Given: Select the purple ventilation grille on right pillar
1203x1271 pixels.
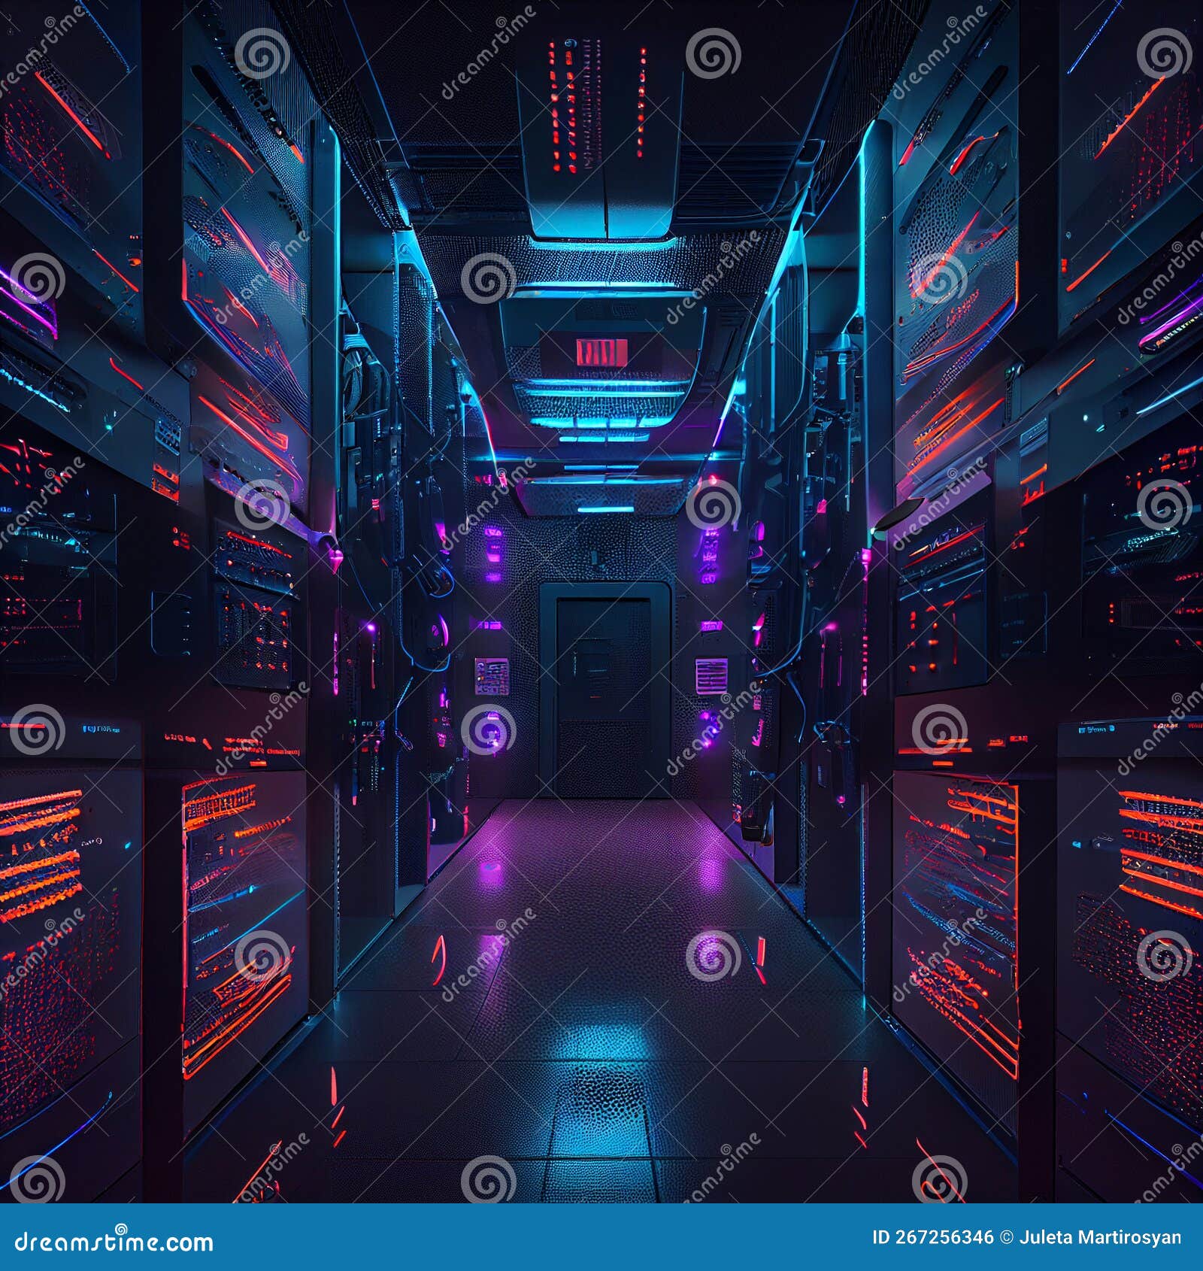Looking at the screenshot, I should pyautogui.click(x=711, y=673).
